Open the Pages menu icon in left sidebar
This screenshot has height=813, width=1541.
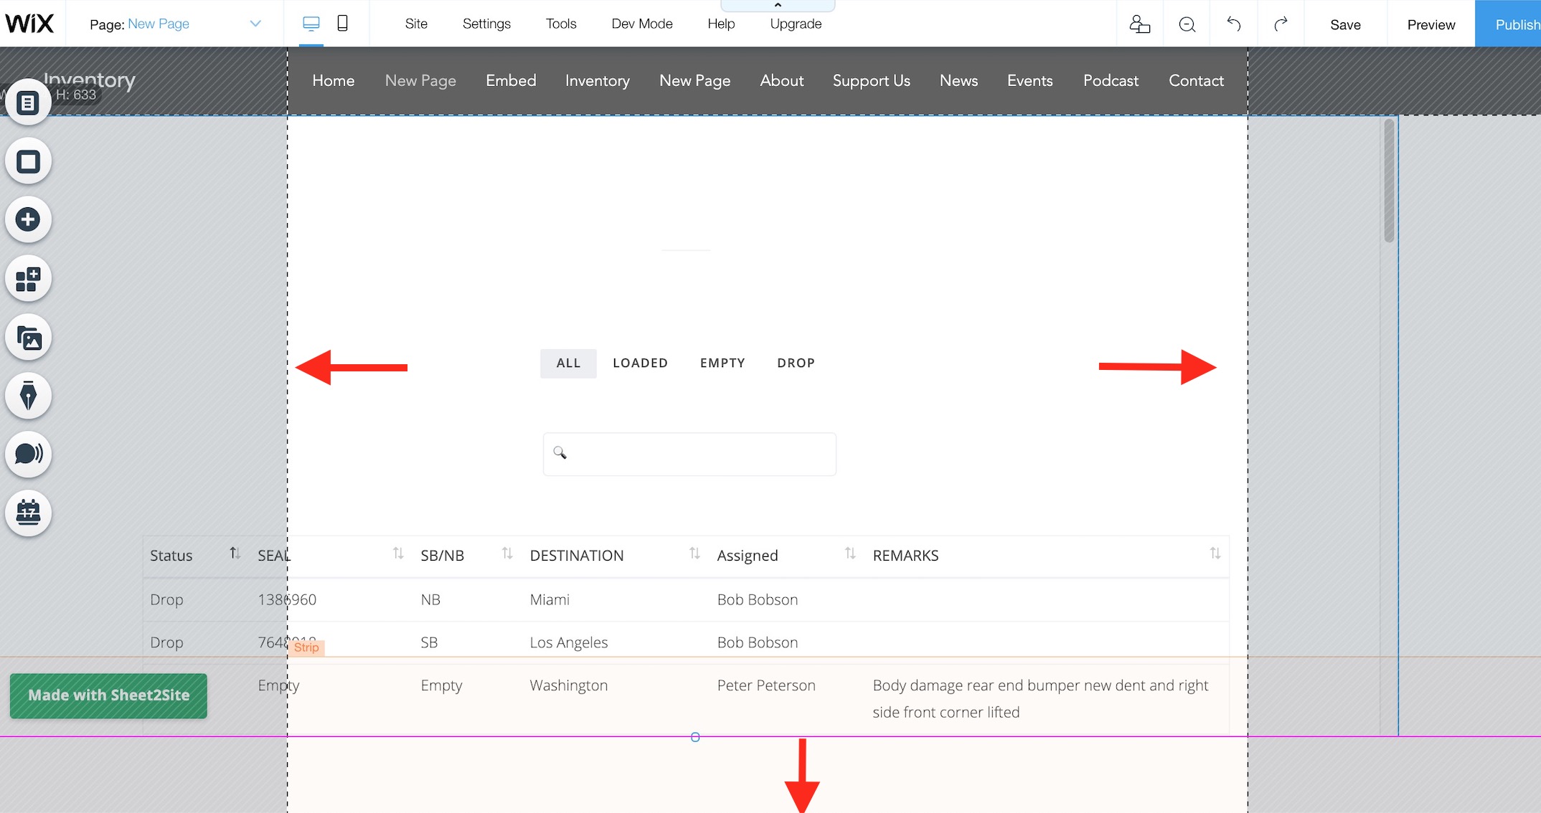(x=28, y=103)
